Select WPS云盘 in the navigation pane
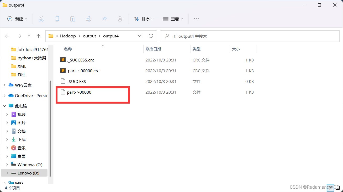Screen dimensions: 343x192 point(20,85)
